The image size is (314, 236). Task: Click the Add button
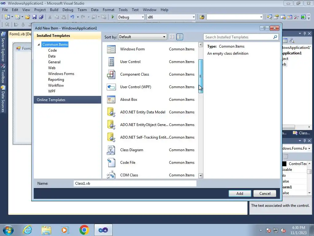pyautogui.click(x=240, y=194)
